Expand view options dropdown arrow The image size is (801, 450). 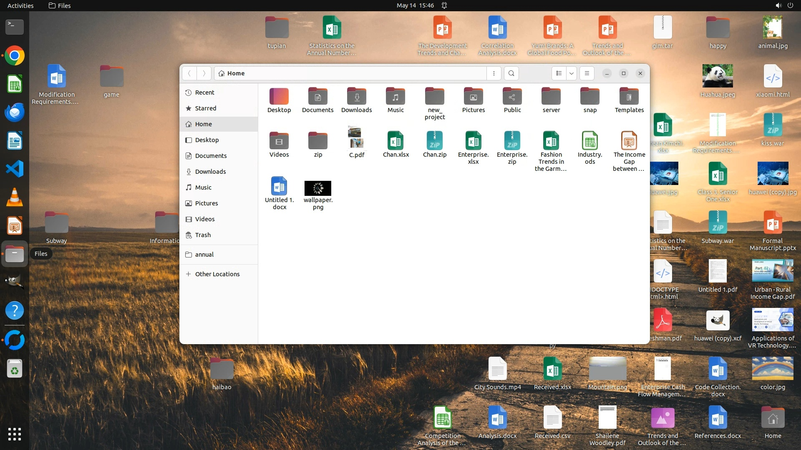(572, 73)
